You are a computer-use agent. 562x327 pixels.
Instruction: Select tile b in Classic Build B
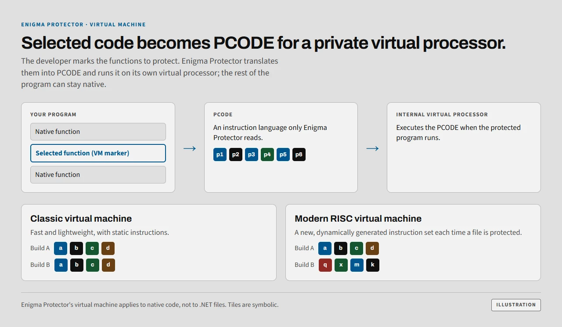click(x=77, y=265)
